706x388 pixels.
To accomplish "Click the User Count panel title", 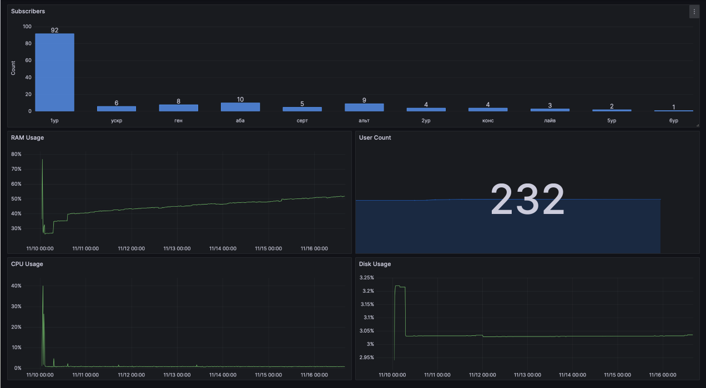I will click(375, 137).
